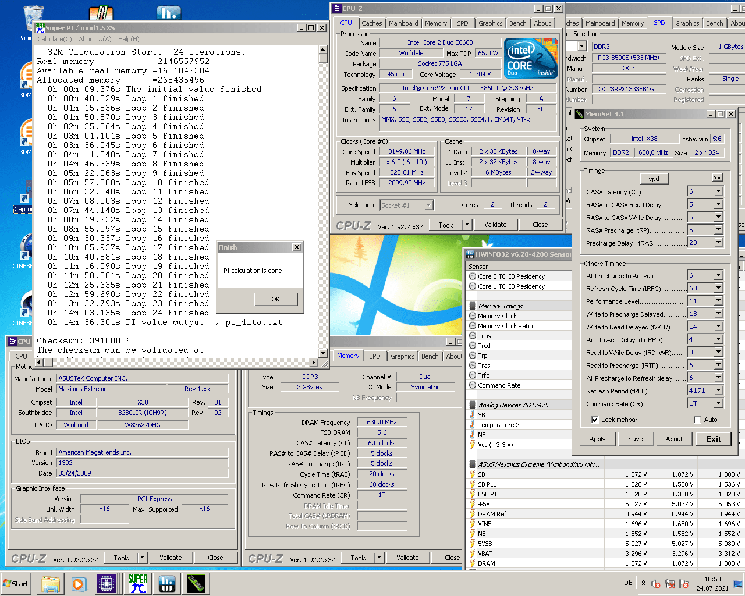Open Windows Explorer from the taskbar
The width and height of the screenshot is (745, 596).
pos(51,584)
